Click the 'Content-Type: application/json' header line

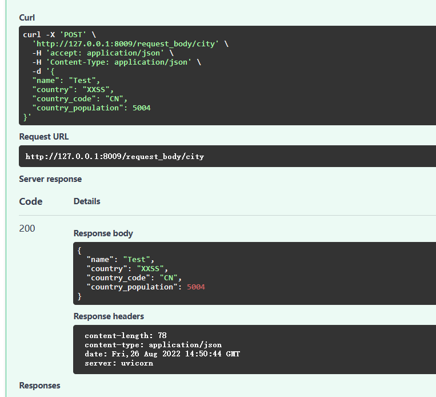click(x=117, y=62)
